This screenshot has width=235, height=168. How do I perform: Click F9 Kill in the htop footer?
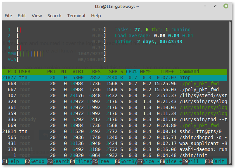pyautogui.click(x=193, y=161)
